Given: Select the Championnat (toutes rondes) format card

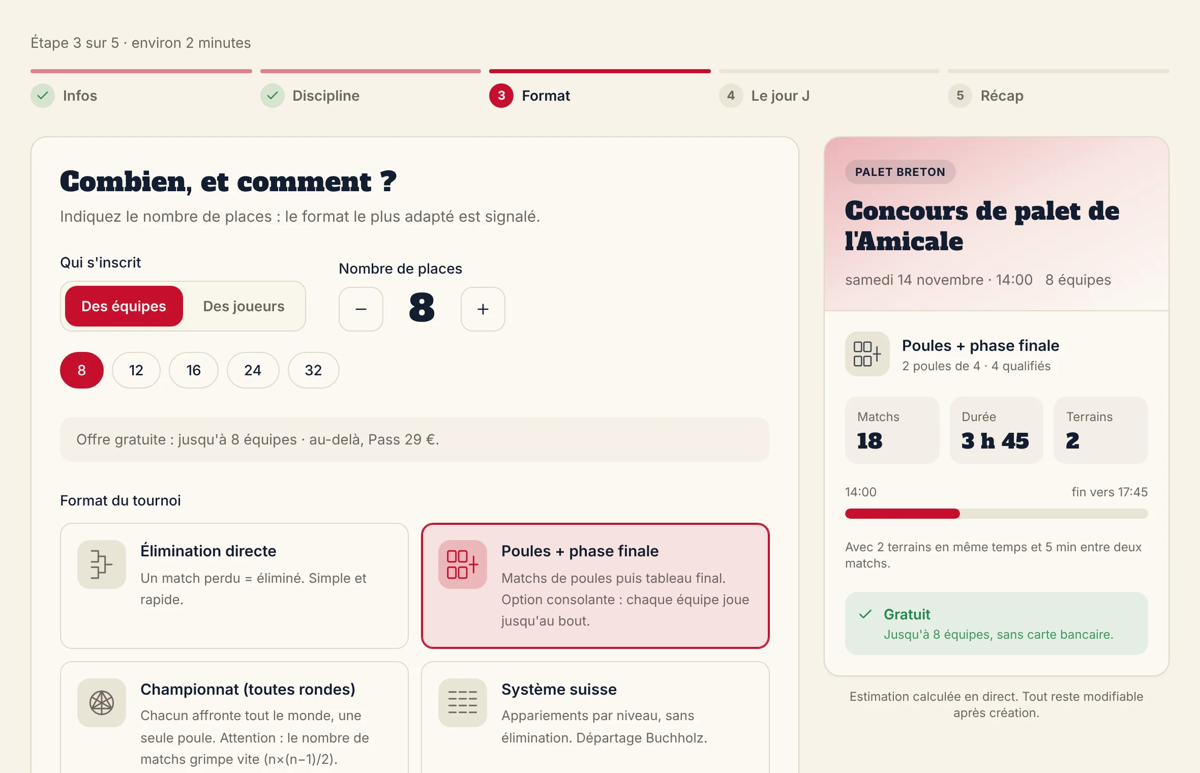Looking at the screenshot, I should click(234, 717).
